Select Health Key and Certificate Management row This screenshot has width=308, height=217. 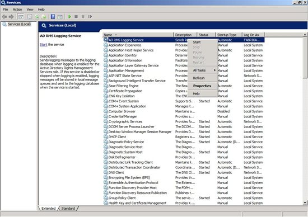(184, 203)
